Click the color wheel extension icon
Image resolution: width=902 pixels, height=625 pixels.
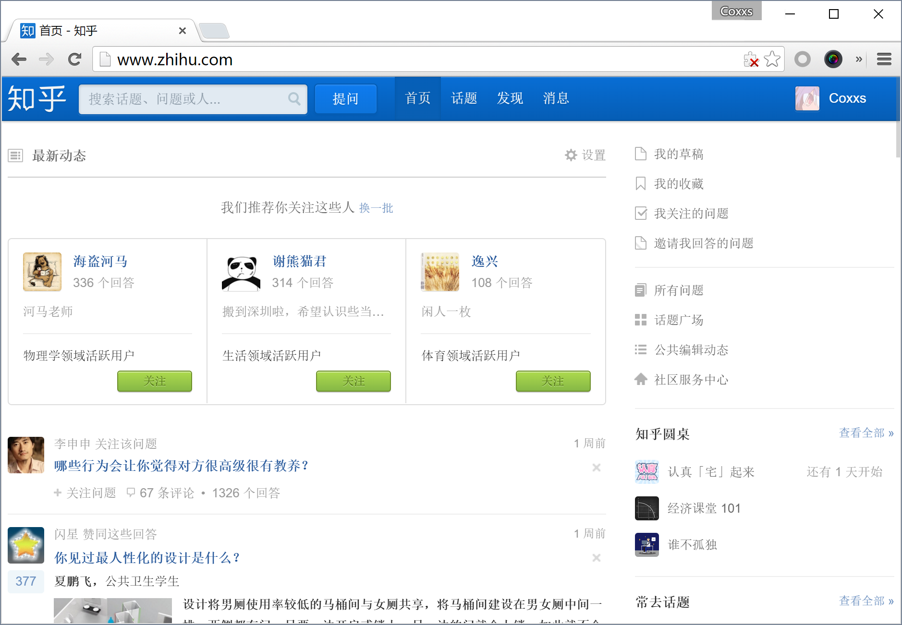click(x=833, y=60)
